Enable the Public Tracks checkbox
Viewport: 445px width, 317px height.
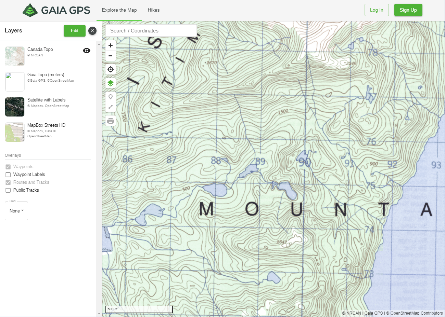tap(8, 190)
